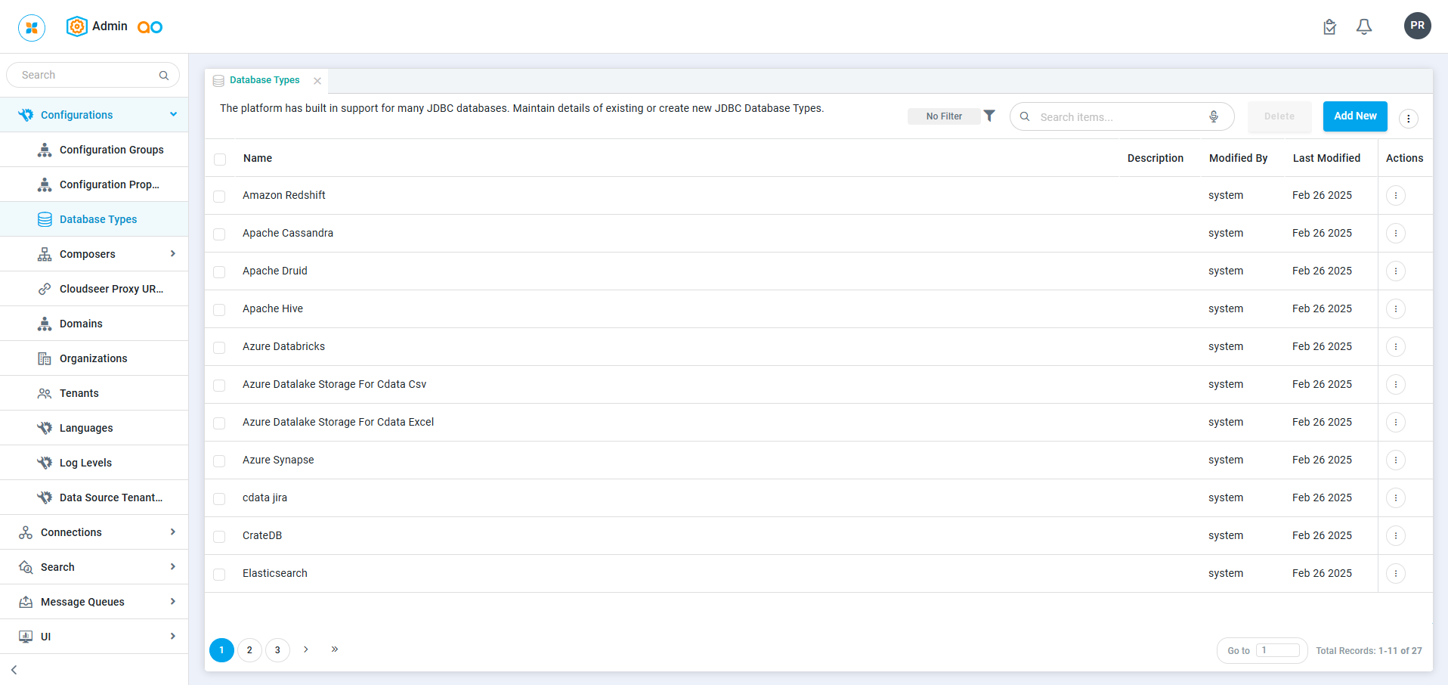This screenshot has width=1448, height=685.
Task: Click the Add New button
Action: point(1354,116)
